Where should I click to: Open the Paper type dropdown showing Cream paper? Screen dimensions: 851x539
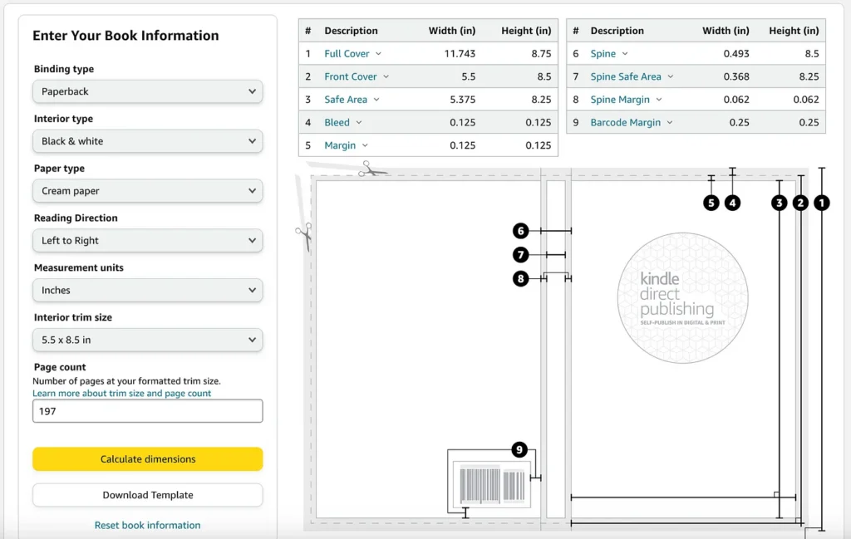[x=148, y=191]
